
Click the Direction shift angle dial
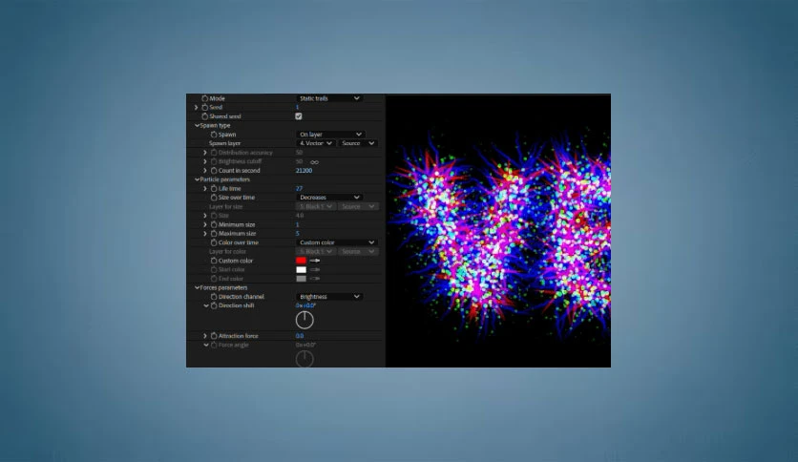pyautogui.click(x=304, y=320)
